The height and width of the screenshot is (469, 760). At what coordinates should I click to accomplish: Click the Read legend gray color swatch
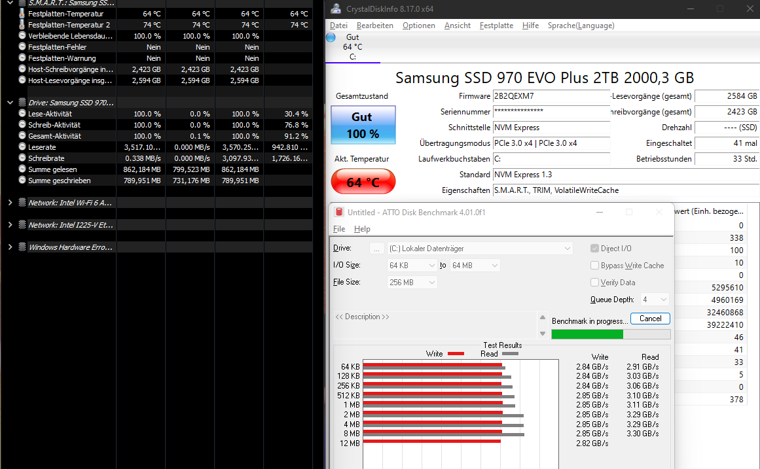511,354
